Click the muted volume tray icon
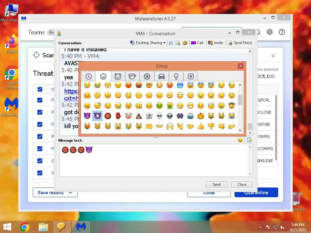This screenshot has height=233, width=311. pos(282,227)
